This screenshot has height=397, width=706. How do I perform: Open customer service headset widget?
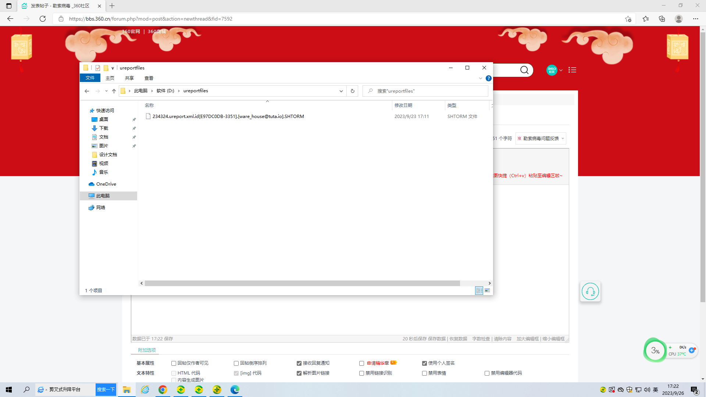tap(590, 292)
